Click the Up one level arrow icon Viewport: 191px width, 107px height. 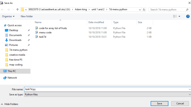pos(17,10)
